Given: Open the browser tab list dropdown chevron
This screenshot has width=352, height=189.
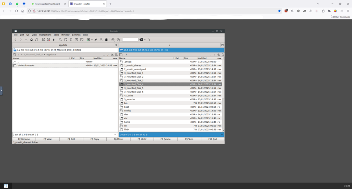Looking at the screenshot, I should tap(318, 4).
